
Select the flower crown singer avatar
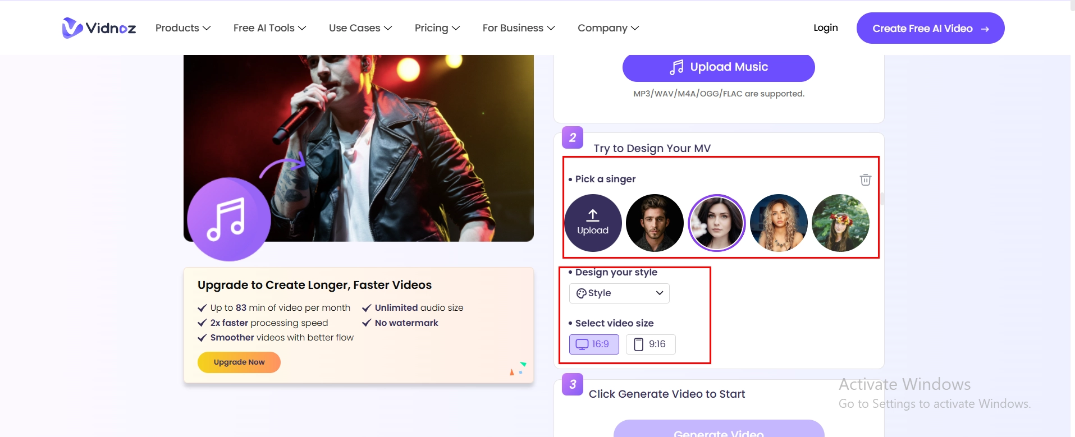[x=840, y=223]
